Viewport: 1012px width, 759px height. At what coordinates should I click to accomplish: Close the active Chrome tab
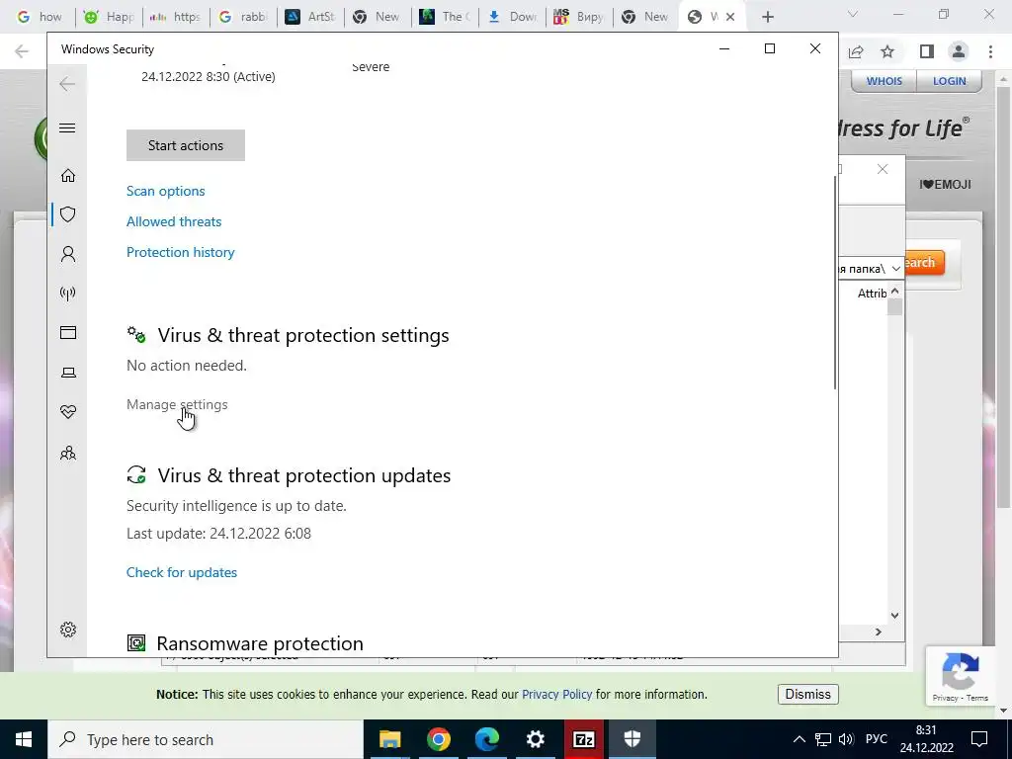point(730,18)
